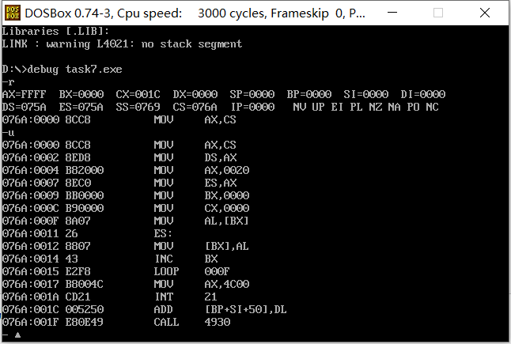Click the IP=0000 instruction pointer

click(x=253, y=107)
